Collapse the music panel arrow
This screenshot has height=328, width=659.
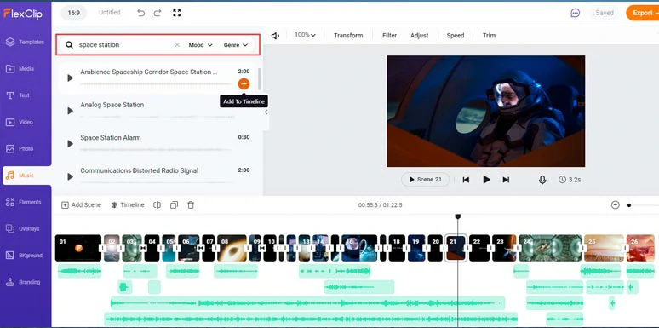click(x=266, y=112)
